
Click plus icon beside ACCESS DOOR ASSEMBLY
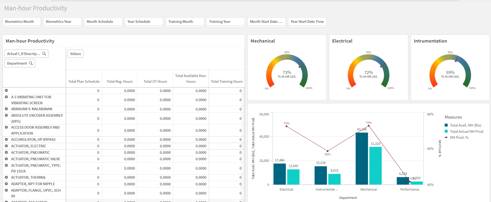coord(6,127)
